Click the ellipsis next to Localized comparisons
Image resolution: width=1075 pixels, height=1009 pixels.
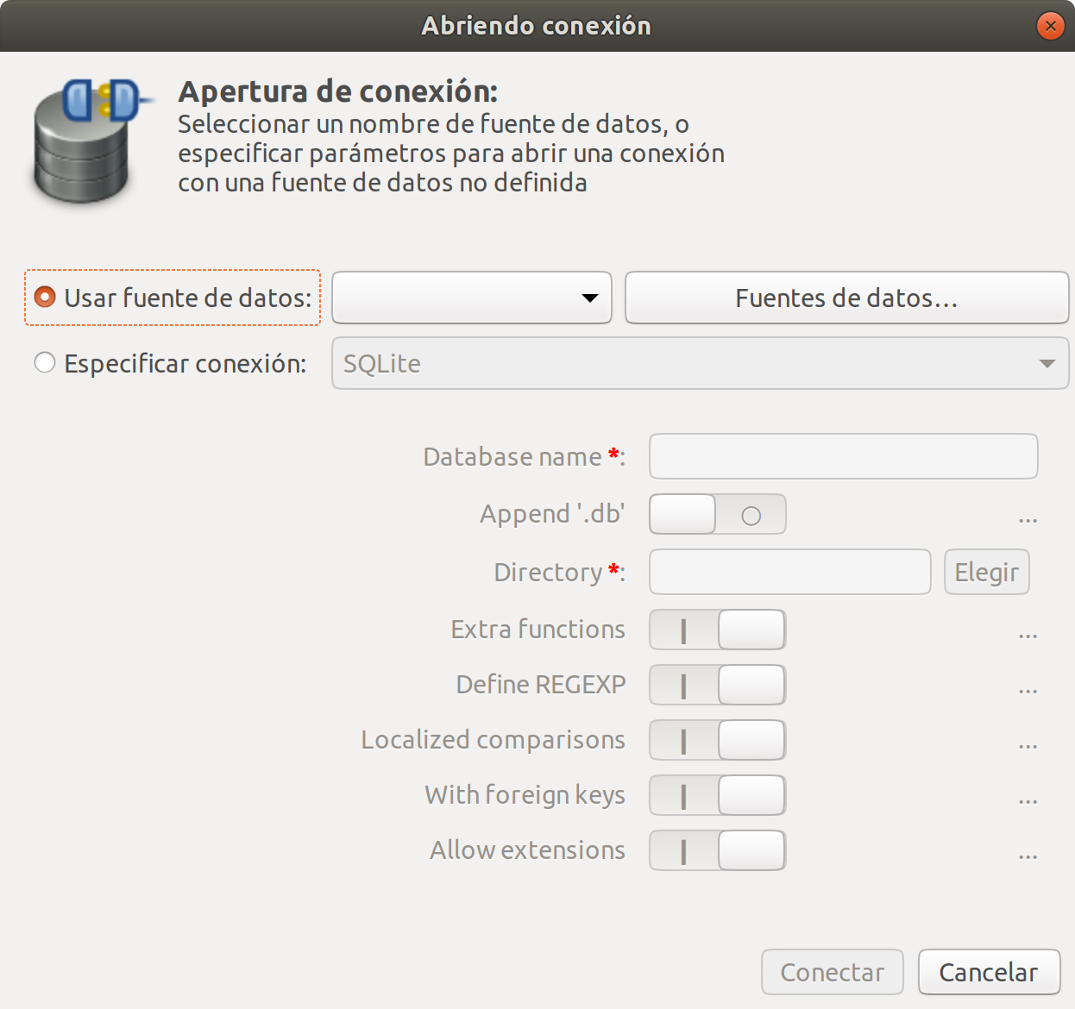(1028, 746)
